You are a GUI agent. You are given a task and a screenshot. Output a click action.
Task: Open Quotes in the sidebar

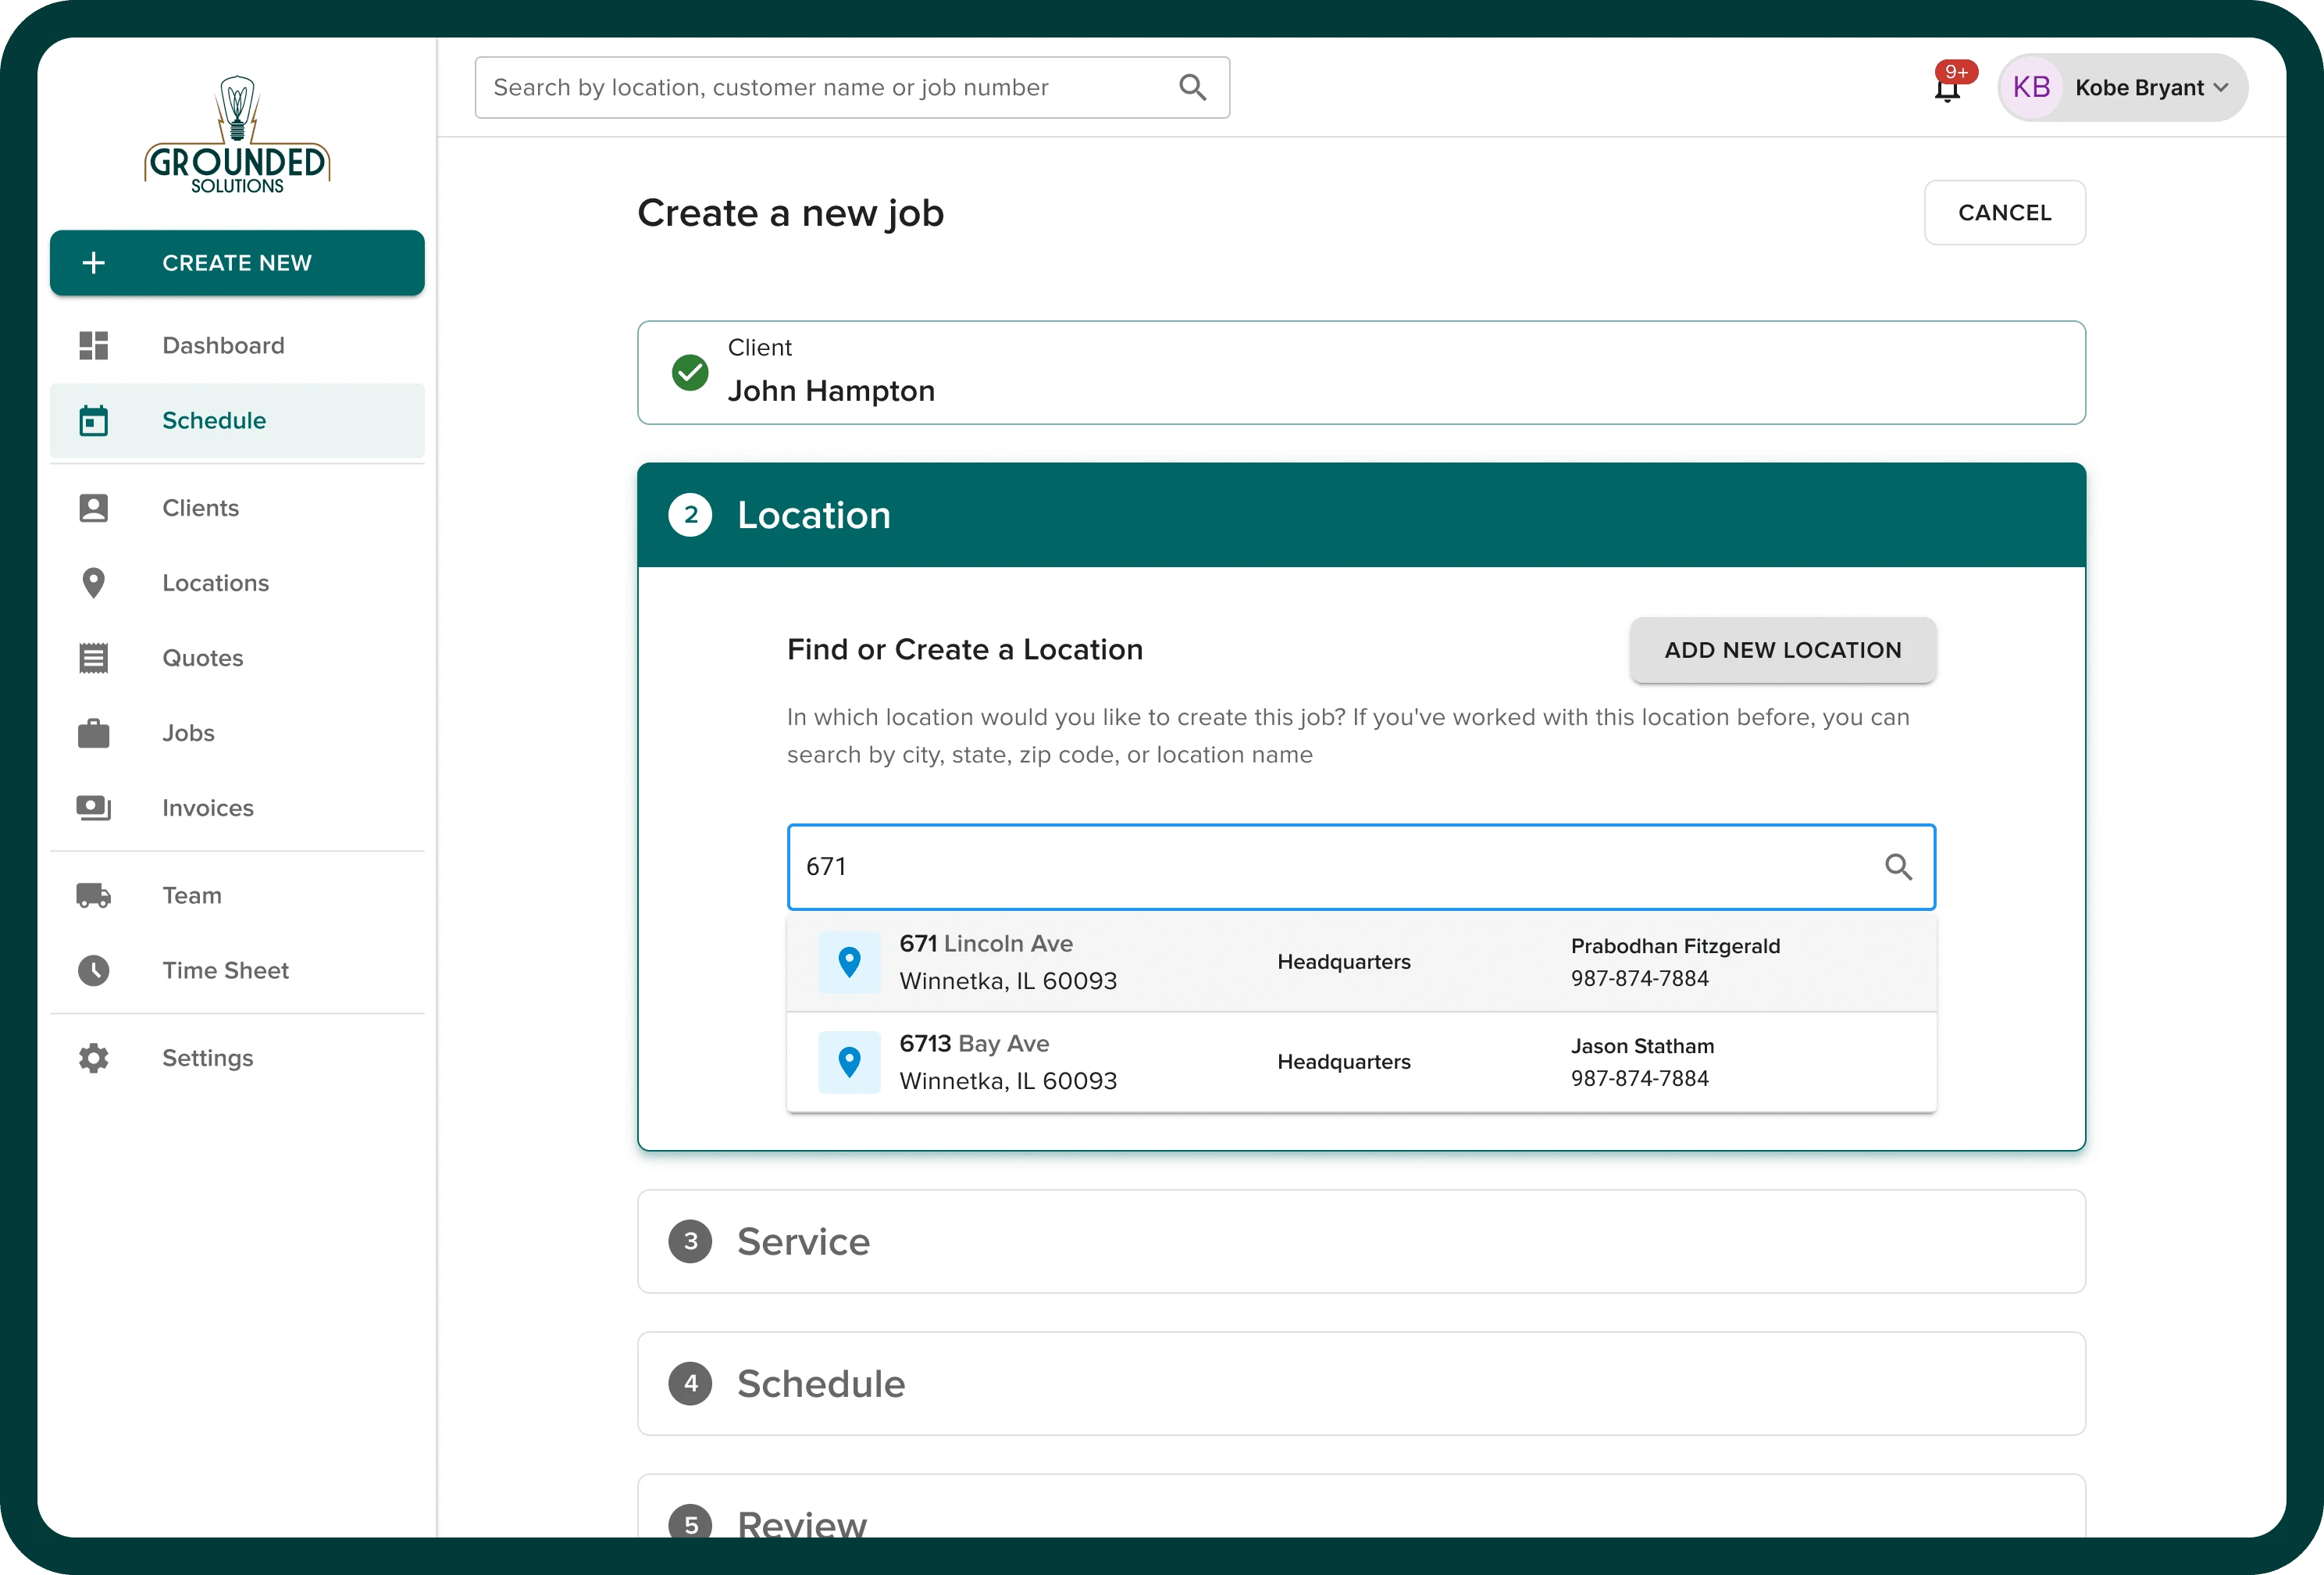point(237,659)
